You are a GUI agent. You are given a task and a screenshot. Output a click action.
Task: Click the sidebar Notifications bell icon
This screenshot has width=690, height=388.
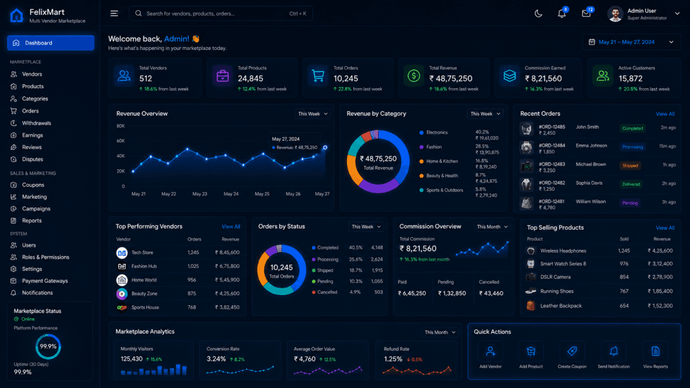tap(13, 292)
